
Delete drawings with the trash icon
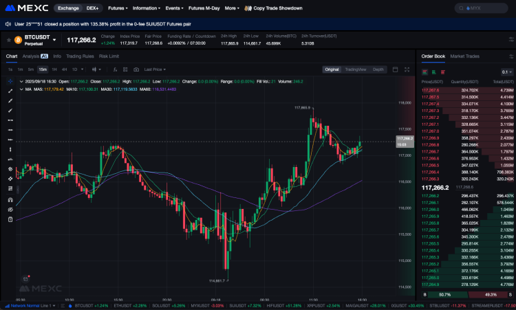pos(10,219)
